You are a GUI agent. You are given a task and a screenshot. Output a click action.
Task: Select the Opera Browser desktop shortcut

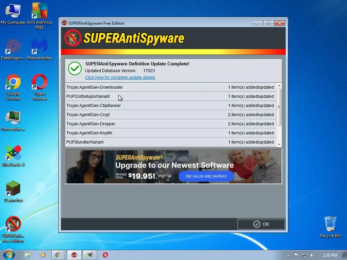[39, 87]
